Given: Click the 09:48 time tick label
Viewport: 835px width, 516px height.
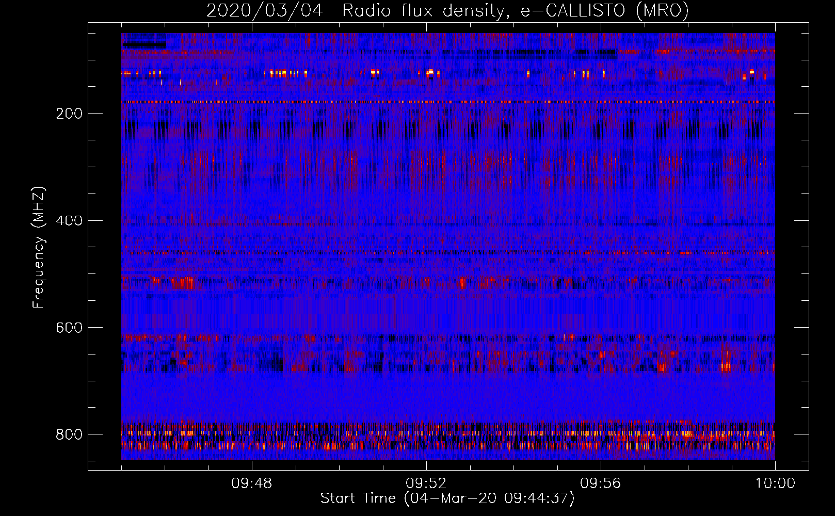Looking at the screenshot, I should (x=251, y=483).
